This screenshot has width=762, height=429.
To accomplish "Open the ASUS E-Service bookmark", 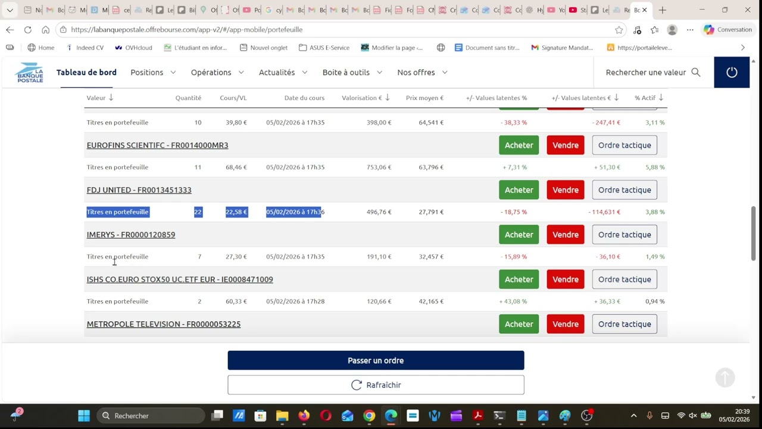I will [324, 48].
